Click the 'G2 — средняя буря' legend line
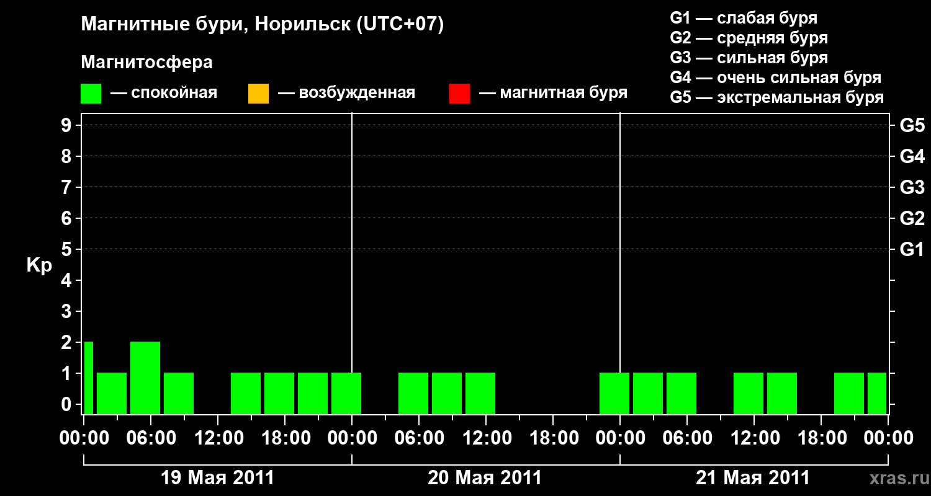Viewport: 931px width, 496px height. coord(749,38)
